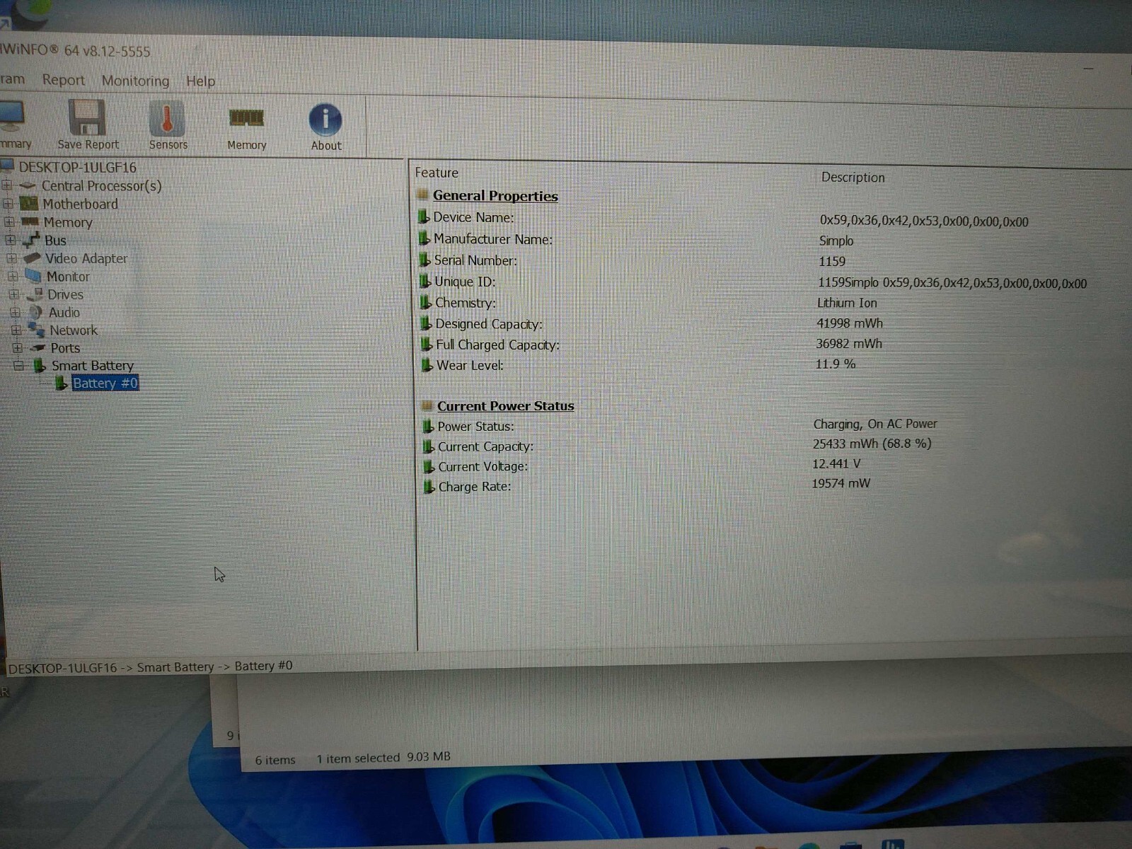Select Network in the device tree

click(74, 330)
